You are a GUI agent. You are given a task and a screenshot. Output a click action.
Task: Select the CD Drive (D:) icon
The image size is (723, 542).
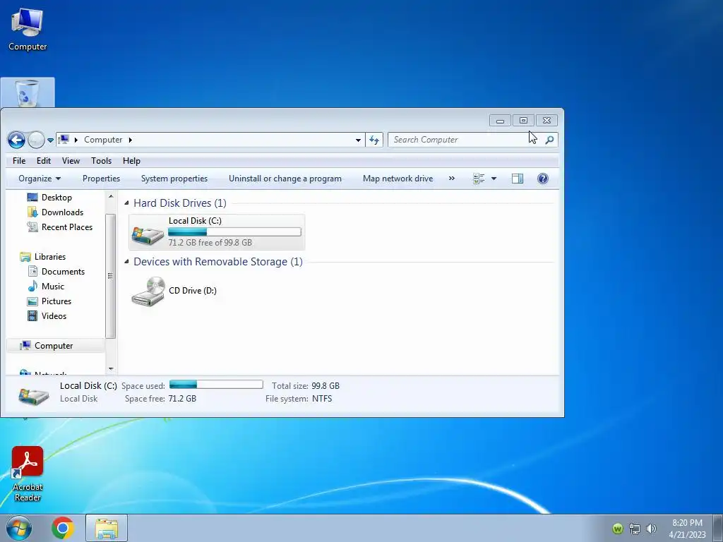tap(148, 291)
